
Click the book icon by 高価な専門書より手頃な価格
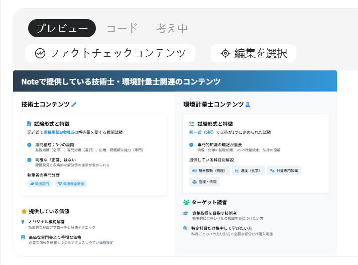click(x=23, y=237)
